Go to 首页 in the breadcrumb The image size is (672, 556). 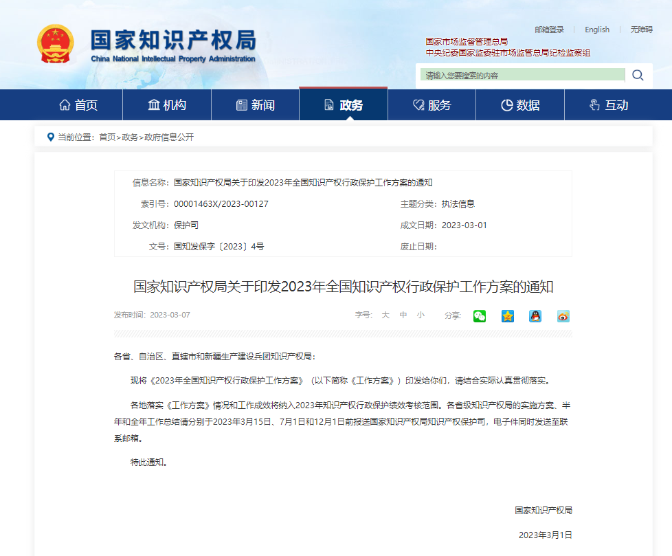[108, 137]
